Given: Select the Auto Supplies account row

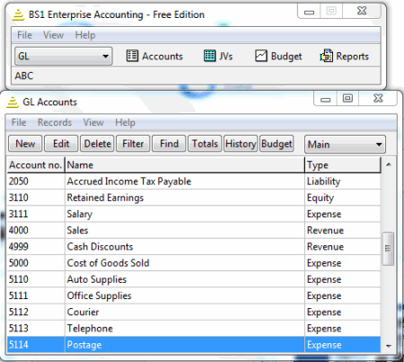Looking at the screenshot, I should click(x=194, y=279).
